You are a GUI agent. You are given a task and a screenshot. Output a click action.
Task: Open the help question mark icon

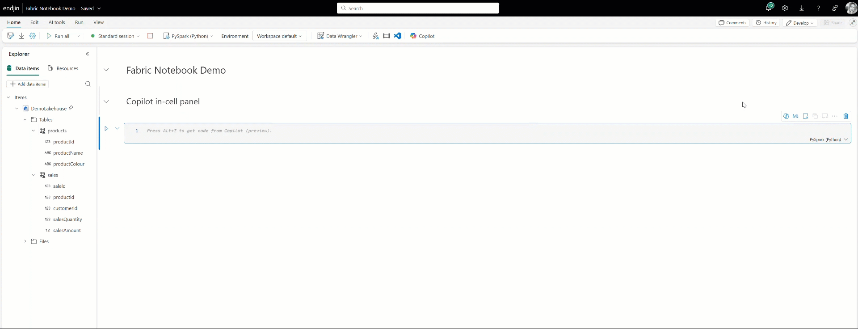coord(818,8)
